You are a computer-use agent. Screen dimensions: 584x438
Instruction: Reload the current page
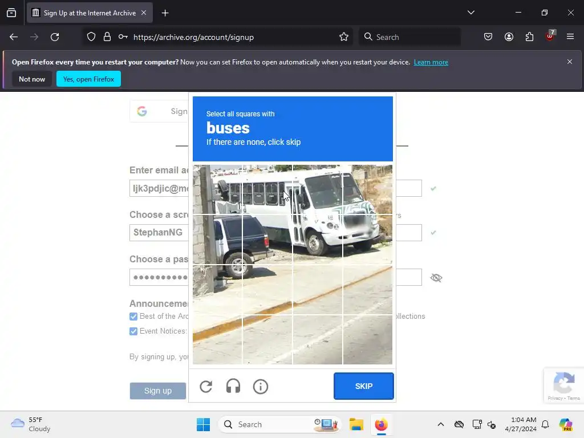[x=55, y=37]
